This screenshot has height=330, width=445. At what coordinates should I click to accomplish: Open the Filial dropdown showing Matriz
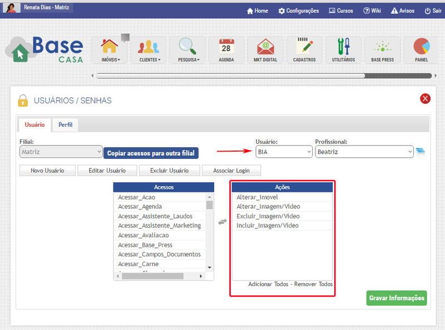coord(61,152)
